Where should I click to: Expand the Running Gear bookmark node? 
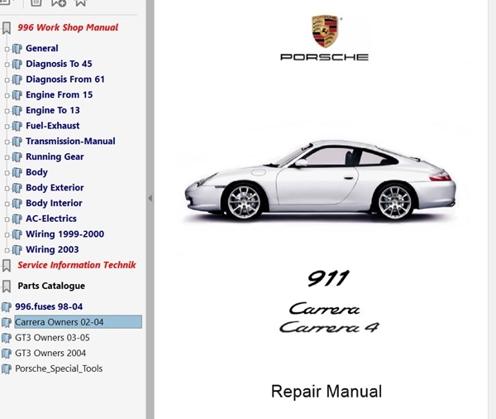(7, 158)
